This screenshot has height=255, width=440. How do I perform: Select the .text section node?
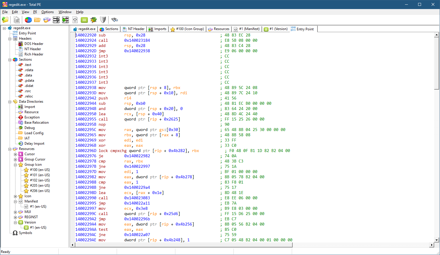28,65
